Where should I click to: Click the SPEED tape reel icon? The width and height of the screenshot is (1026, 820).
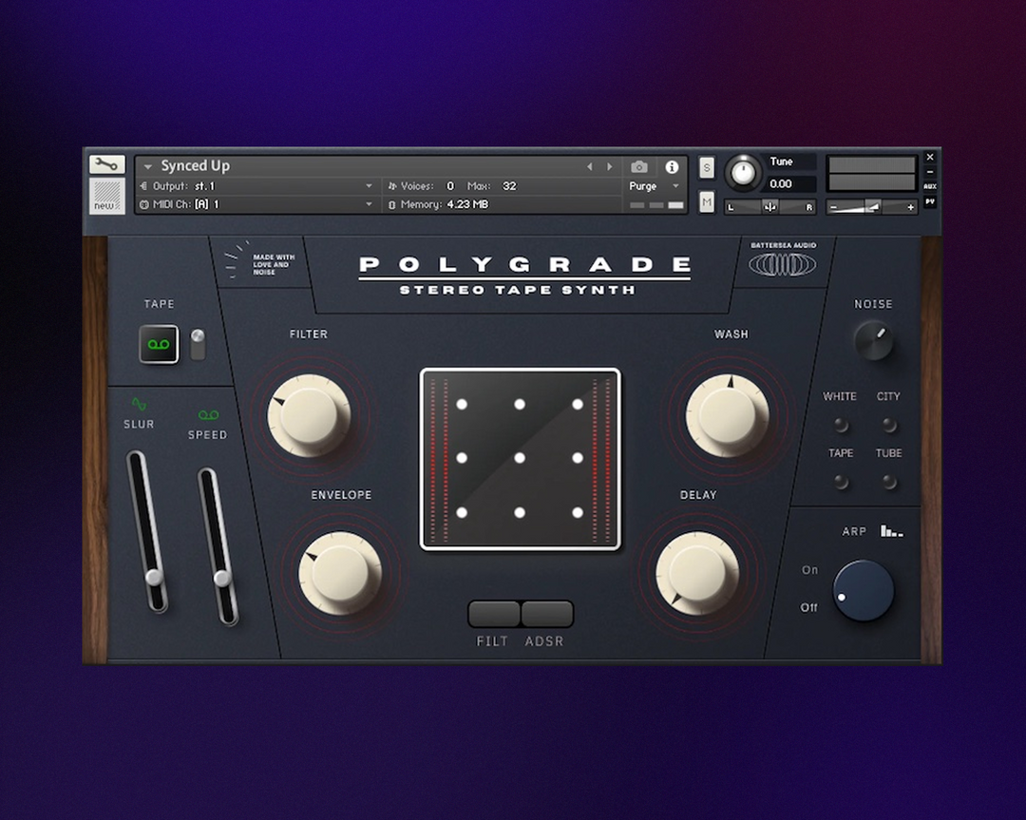point(208,413)
